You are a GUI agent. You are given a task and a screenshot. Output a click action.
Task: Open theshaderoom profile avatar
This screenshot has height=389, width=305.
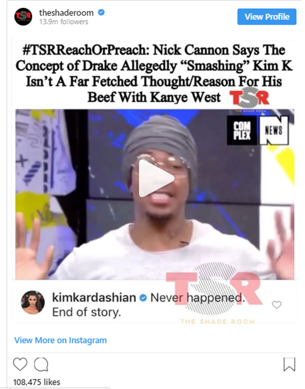23,17
